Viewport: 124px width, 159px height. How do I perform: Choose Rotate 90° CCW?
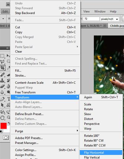(95, 145)
